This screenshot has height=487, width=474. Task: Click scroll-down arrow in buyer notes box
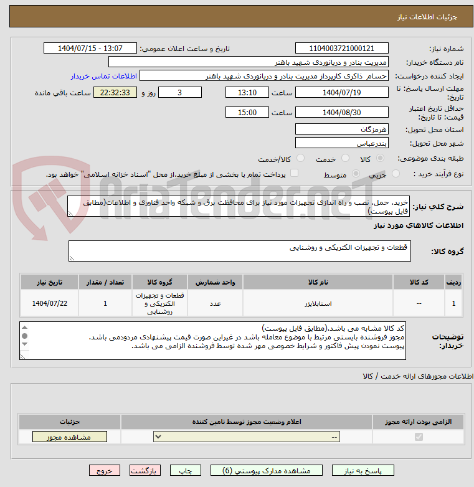click(x=25, y=344)
